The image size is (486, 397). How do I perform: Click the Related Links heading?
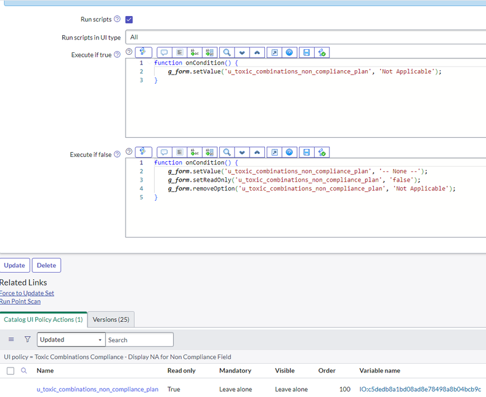23,283
